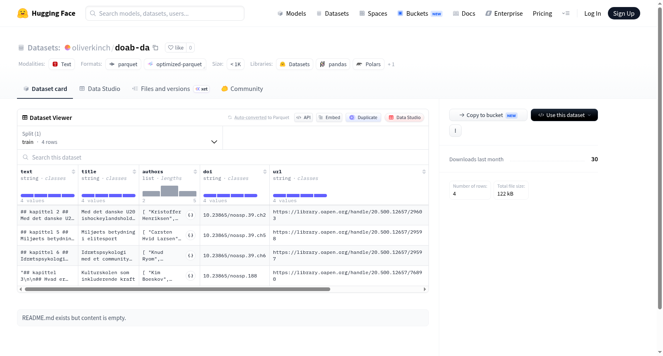
Task: Focus the search models, datasets, users box
Action: (165, 13)
